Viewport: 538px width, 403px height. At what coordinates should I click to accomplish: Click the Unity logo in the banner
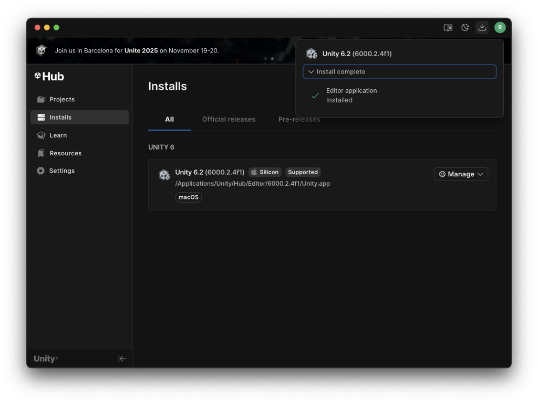click(42, 50)
